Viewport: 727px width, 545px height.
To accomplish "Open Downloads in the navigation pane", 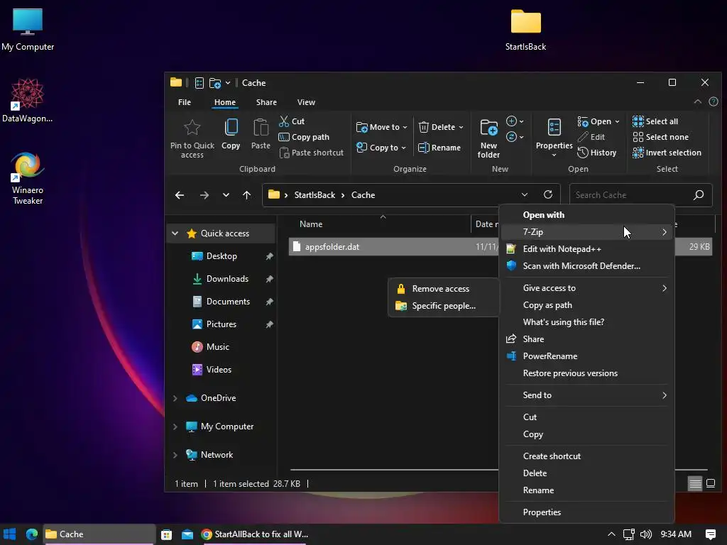I will tap(227, 279).
